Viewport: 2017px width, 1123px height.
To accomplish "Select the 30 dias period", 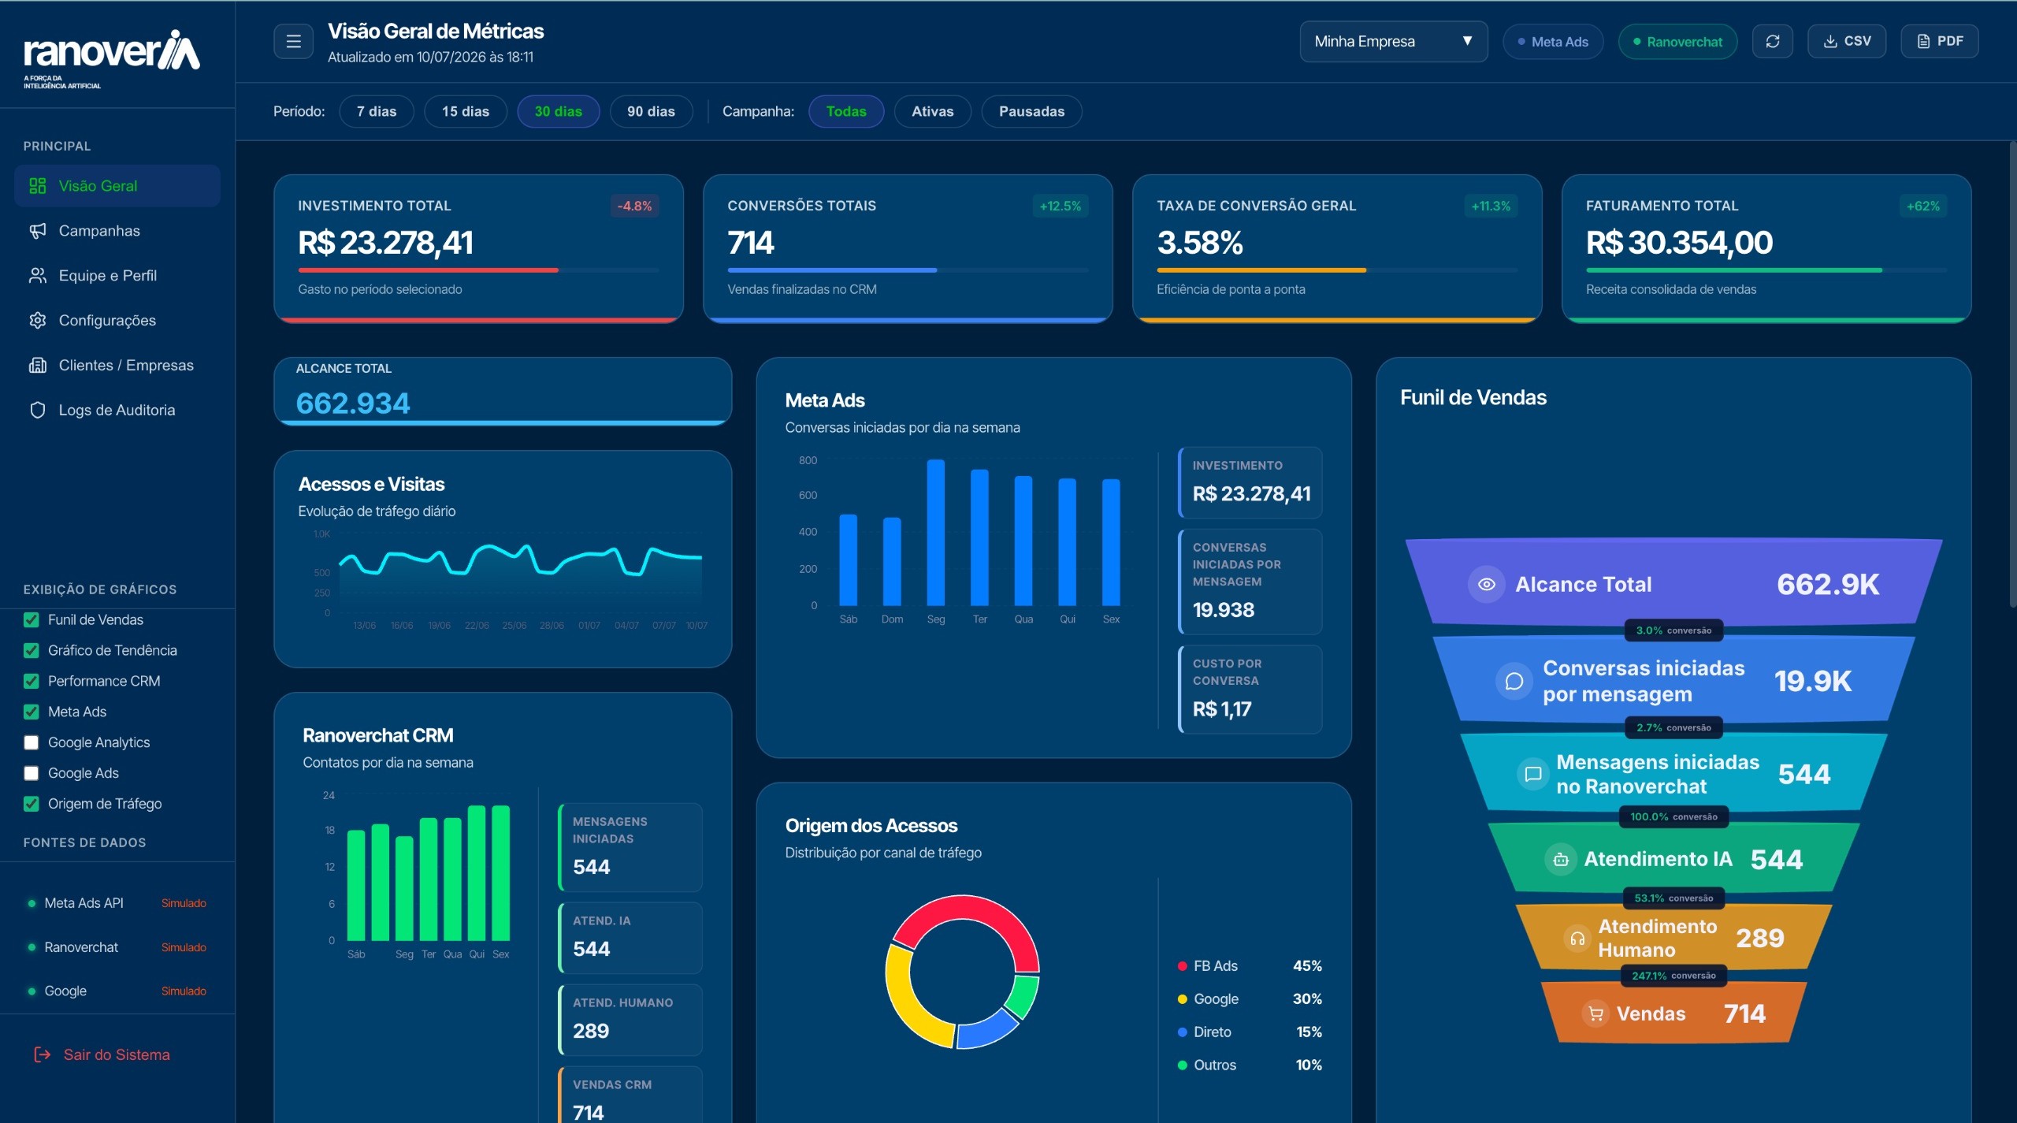I will point(559,111).
